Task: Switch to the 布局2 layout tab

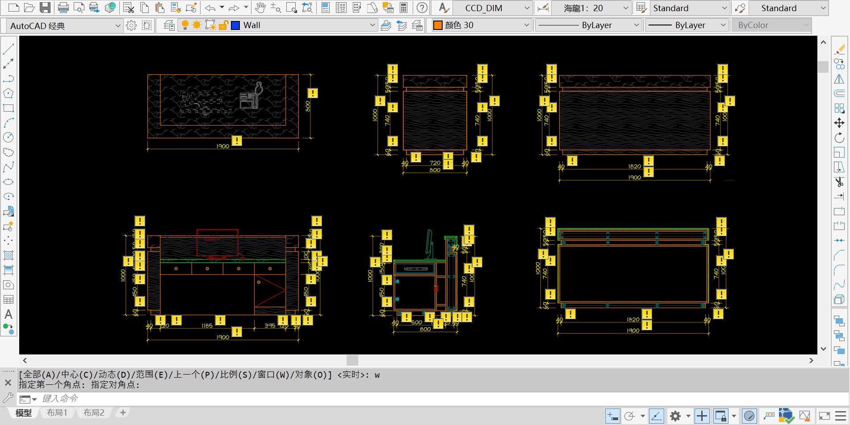Action: [94, 412]
